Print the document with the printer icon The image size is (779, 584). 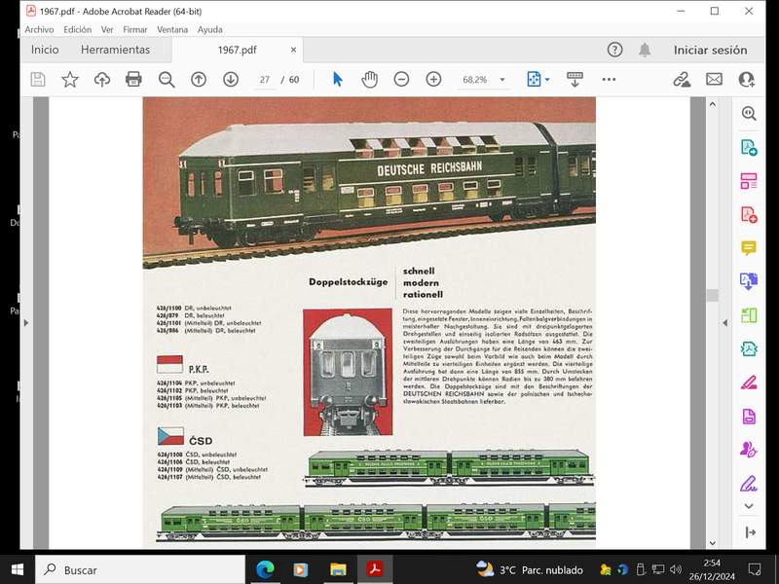point(133,80)
